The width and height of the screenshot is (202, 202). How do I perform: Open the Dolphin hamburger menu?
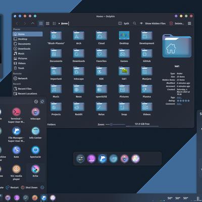pyautogui.click(x=189, y=23)
